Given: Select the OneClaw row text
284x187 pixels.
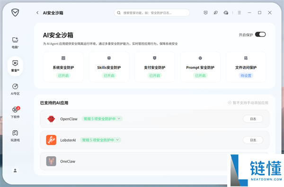Looking at the screenshot, I should (68, 161).
